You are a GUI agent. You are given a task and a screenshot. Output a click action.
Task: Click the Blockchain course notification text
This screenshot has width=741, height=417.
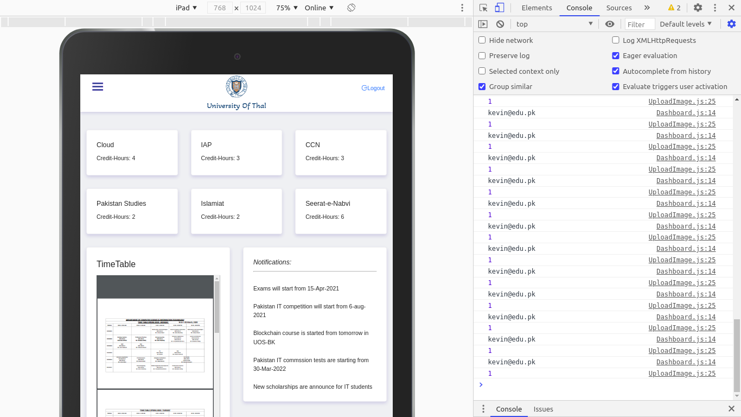[x=311, y=338]
